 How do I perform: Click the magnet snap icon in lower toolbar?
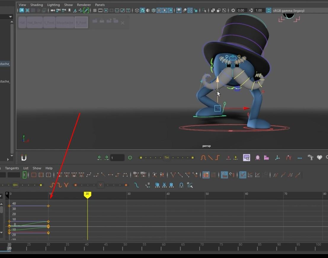pyautogui.click(x=181, y=185)
